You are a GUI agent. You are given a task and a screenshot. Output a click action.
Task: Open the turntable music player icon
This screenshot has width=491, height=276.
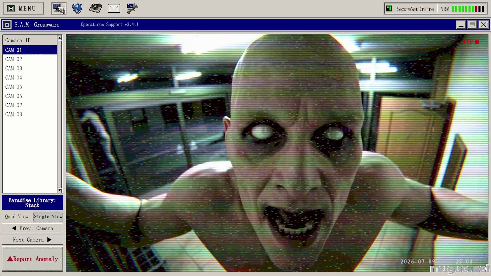pyautogui.click(x=96, y=8)
